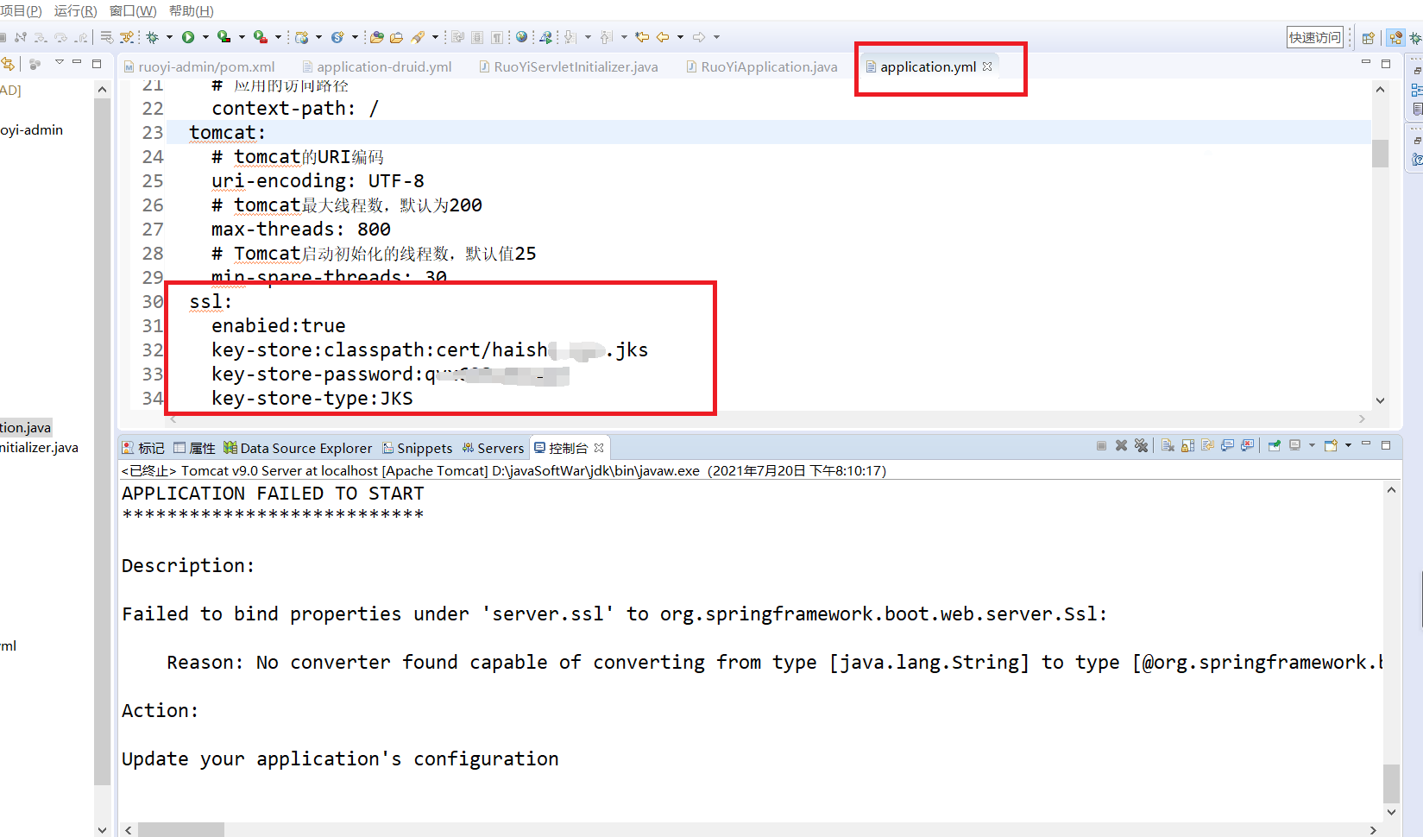Click the Display Selected Console monitor icon
This screenshot has height=837, width=1423.
(1295, 445)
